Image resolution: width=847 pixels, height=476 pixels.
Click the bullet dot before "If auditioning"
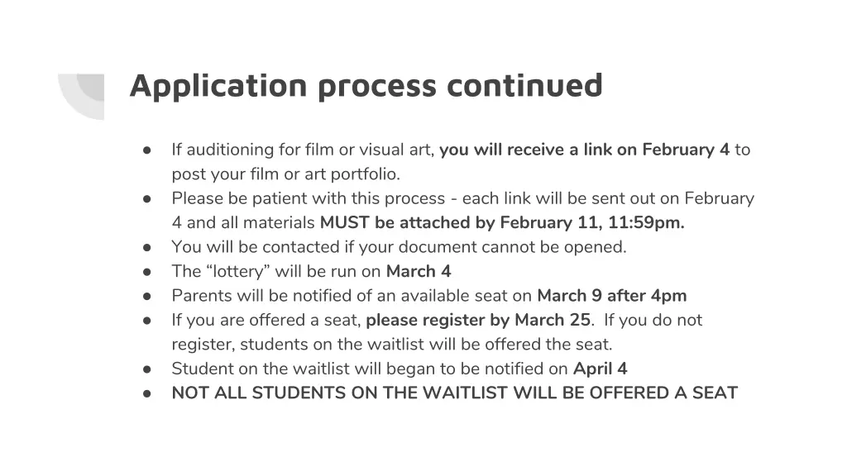(x=146, y=150)
